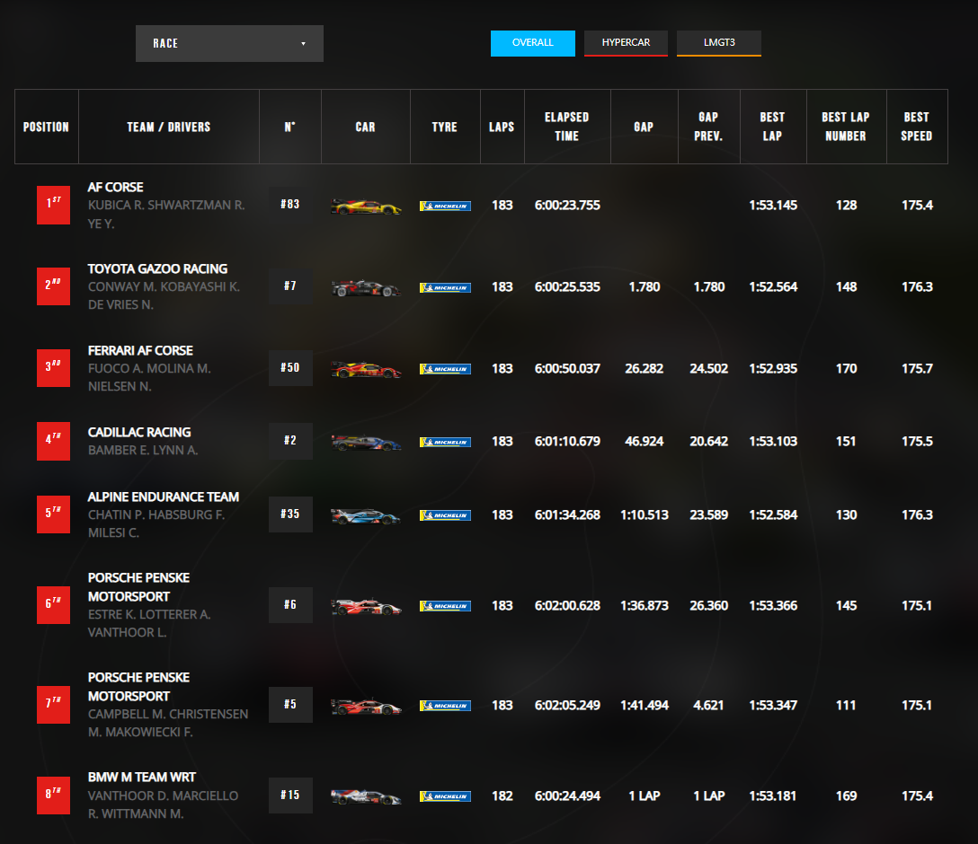The image size is (978, 844).
Task: Click the #35 car number badge
Action: tap(290, 514)
